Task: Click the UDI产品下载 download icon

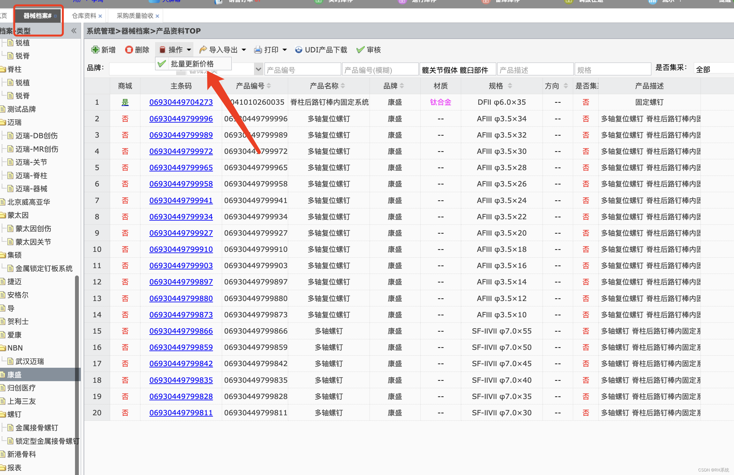Action: pyautogui.click(x=299, y=50)
